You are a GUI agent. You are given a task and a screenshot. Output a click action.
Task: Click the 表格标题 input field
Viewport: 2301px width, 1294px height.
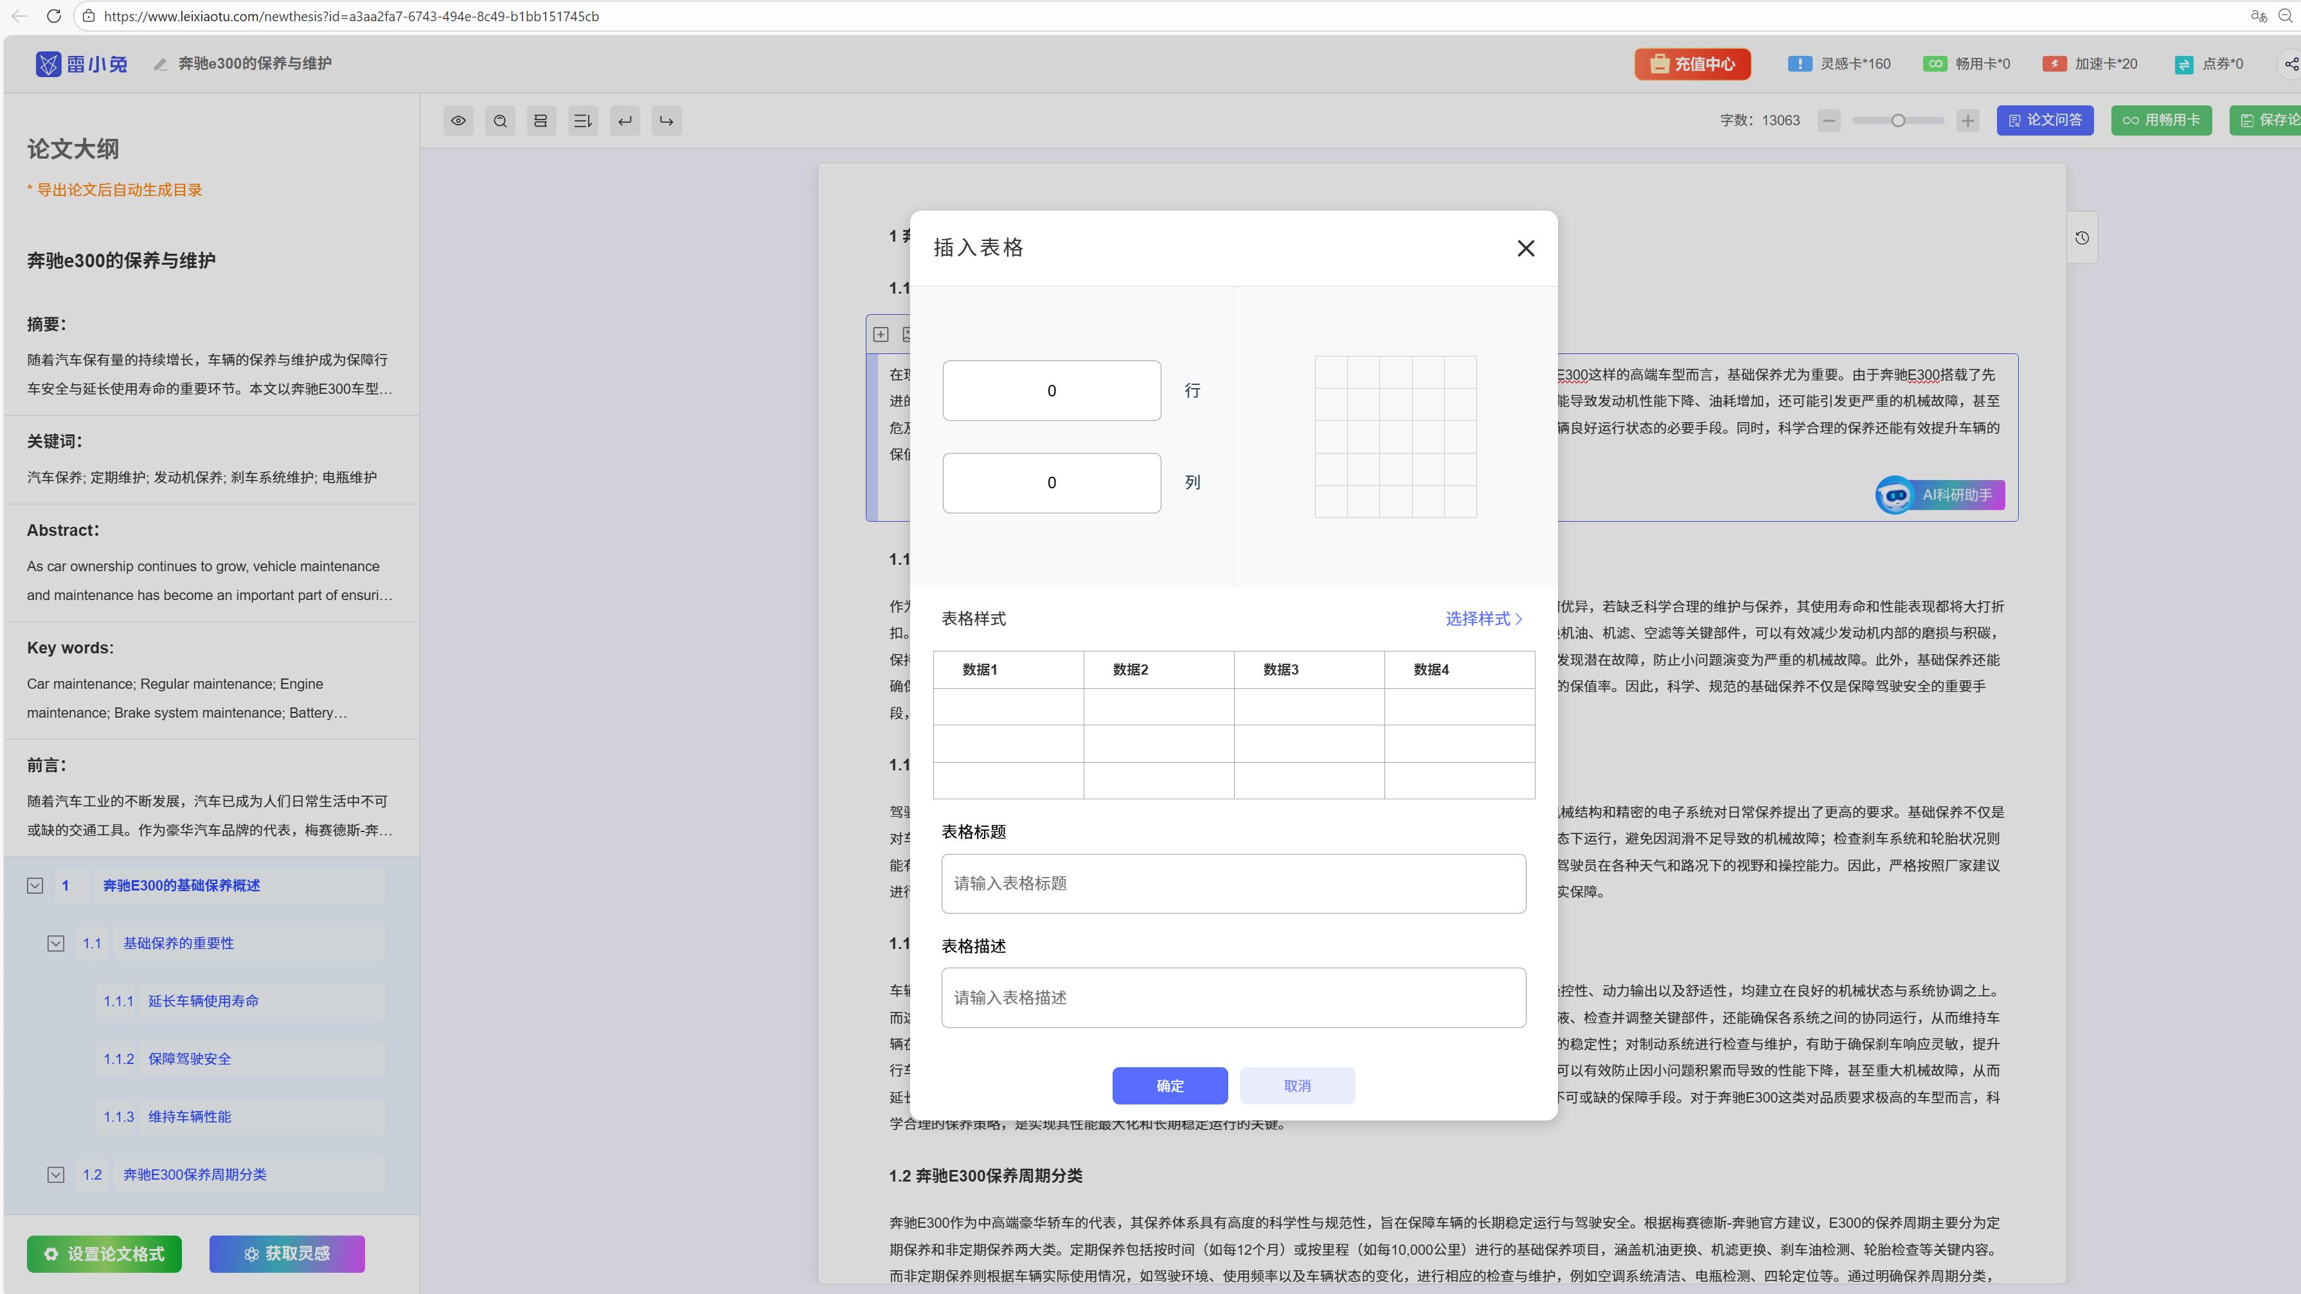click(x=1233, y=883)
